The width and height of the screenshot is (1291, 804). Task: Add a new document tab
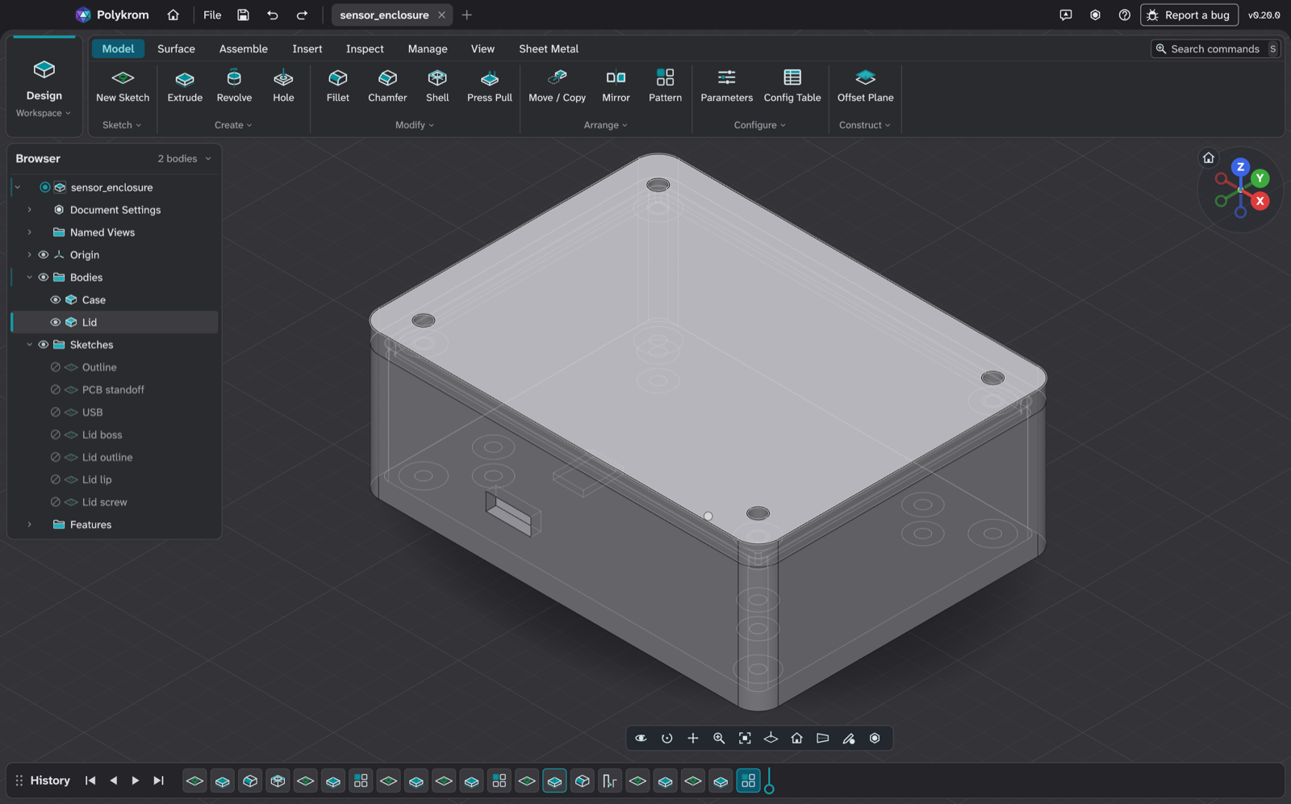[466, 15]
